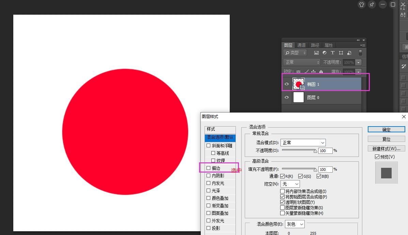The height and width of the screenshot is (235, 408).
Task: Check 将内部效果混合成组 checkbox
Action: (282, 191)
